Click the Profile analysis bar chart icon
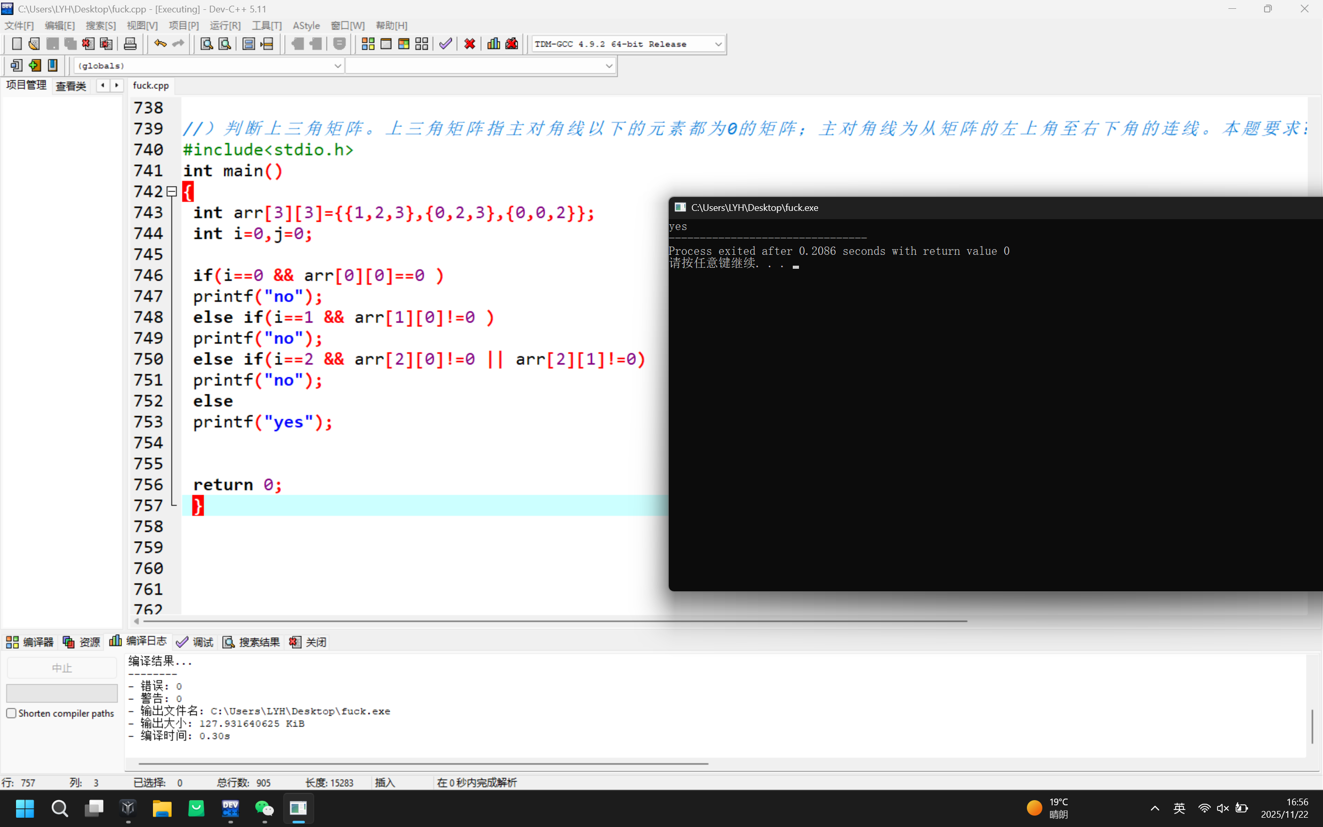The image size is (1323, 827). [494, 44]
